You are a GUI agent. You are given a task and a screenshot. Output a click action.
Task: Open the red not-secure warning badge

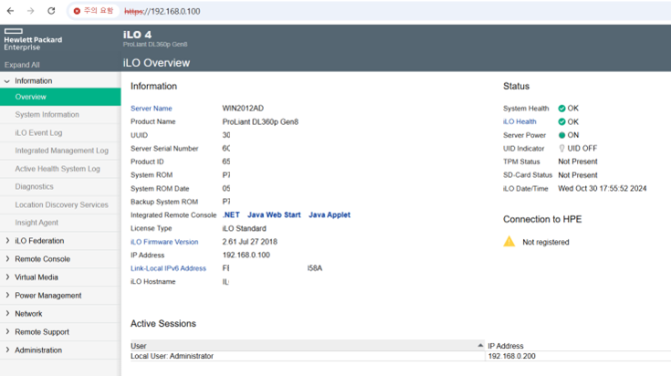tap(93, 11)
